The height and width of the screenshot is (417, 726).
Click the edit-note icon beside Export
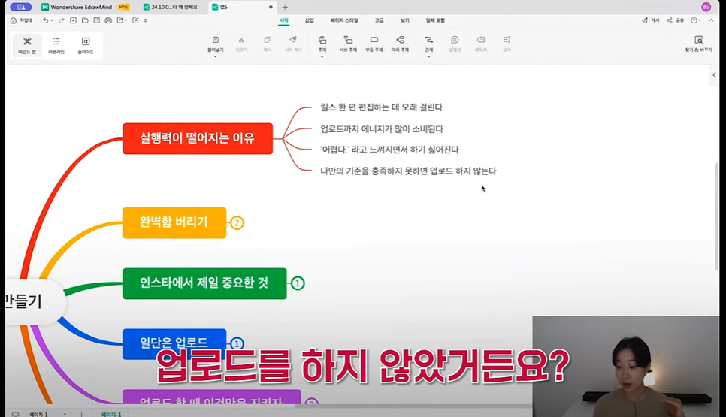point(135,20)
